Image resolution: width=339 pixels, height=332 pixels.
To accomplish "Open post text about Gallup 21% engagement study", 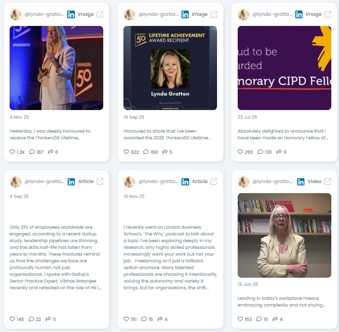I will click(x=55, y=258).
